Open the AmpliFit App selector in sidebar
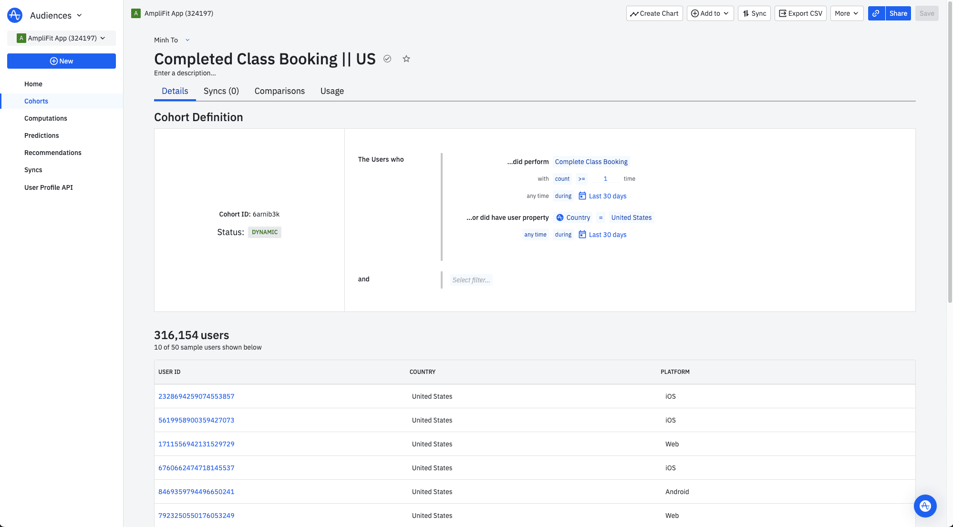953x527 pixels. [x=61, y=38]
